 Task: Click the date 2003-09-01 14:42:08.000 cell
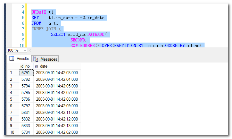click(x=57, y=99)
